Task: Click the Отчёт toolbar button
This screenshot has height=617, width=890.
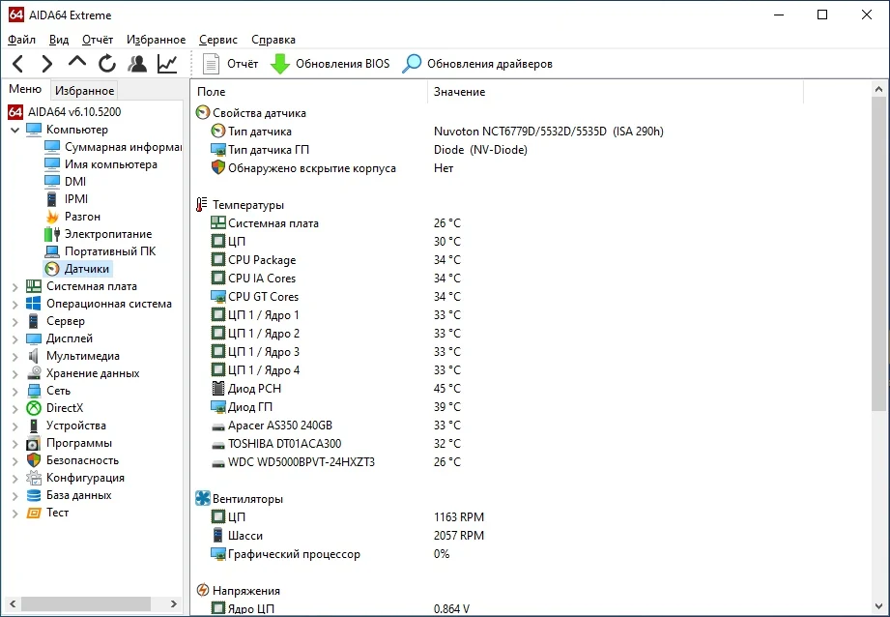Action: pyautogui.click(x=230, y=64)
